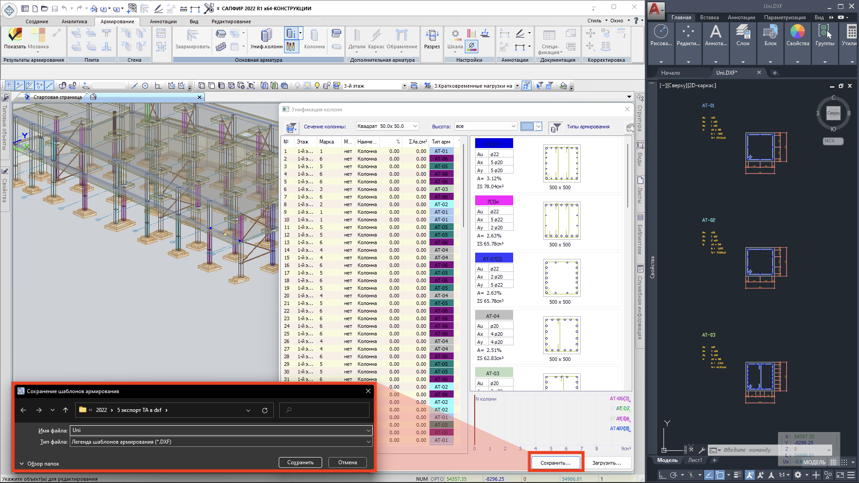Toggle AutoCAD grid display in status bar
The height and width of the screenshot is (483, 859).
coord(833,462)
